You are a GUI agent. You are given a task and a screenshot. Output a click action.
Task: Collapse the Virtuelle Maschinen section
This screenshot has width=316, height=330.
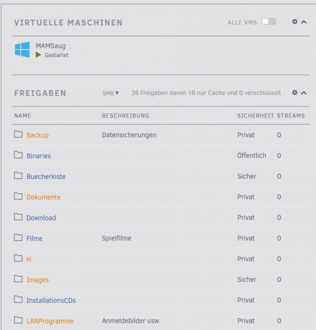[304, 22]
